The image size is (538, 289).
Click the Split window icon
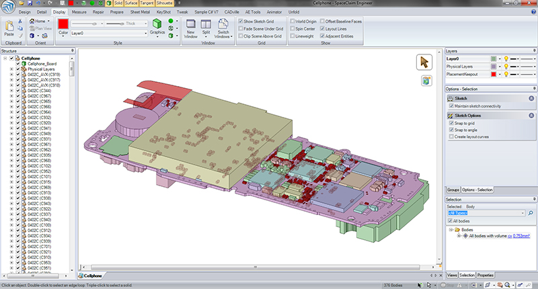207,24
